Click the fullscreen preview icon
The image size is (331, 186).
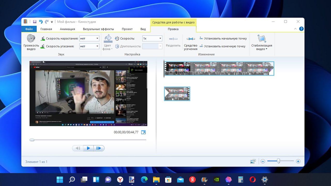coord(143,132)
